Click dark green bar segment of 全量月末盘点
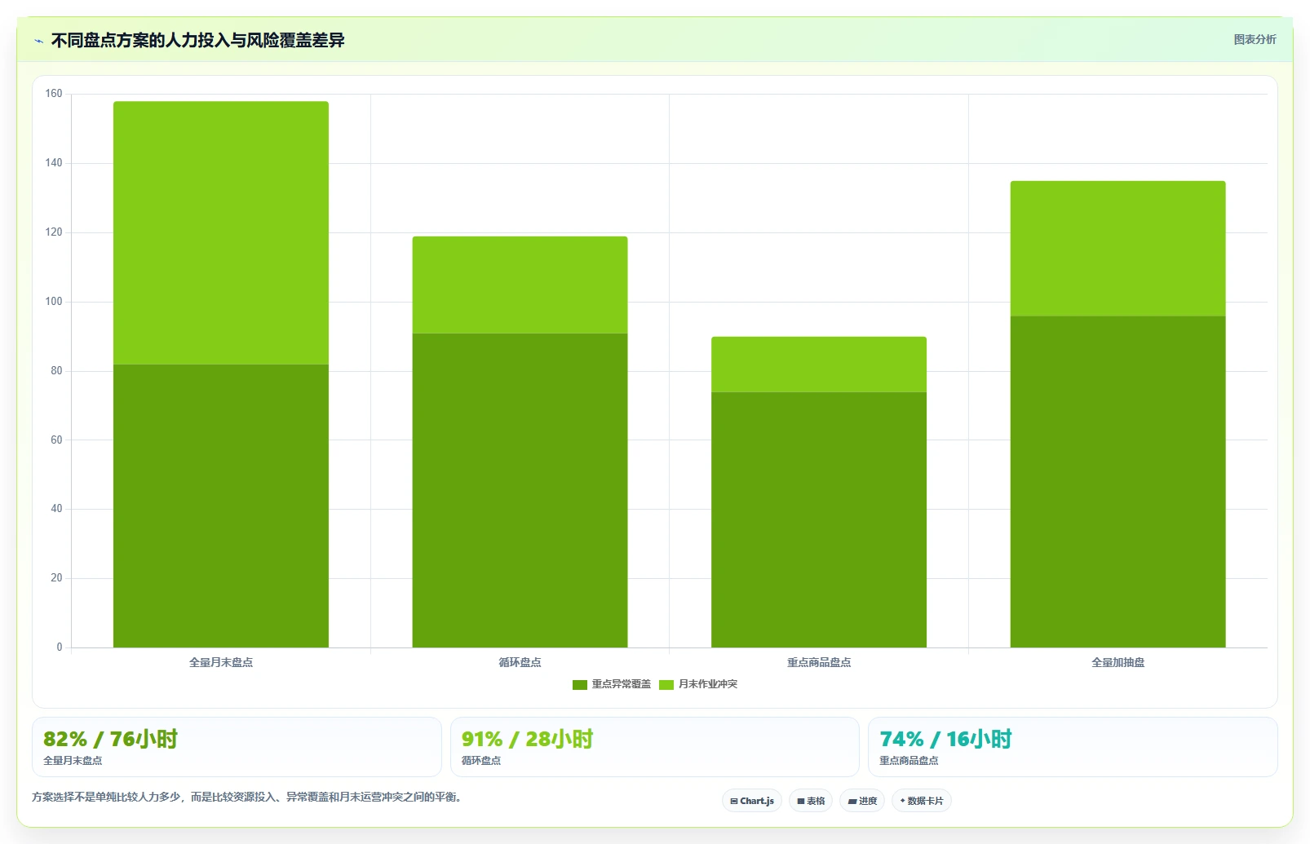 point(221,506)
